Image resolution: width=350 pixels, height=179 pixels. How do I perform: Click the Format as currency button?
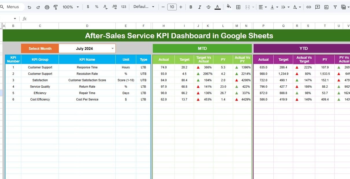(88, 7)
